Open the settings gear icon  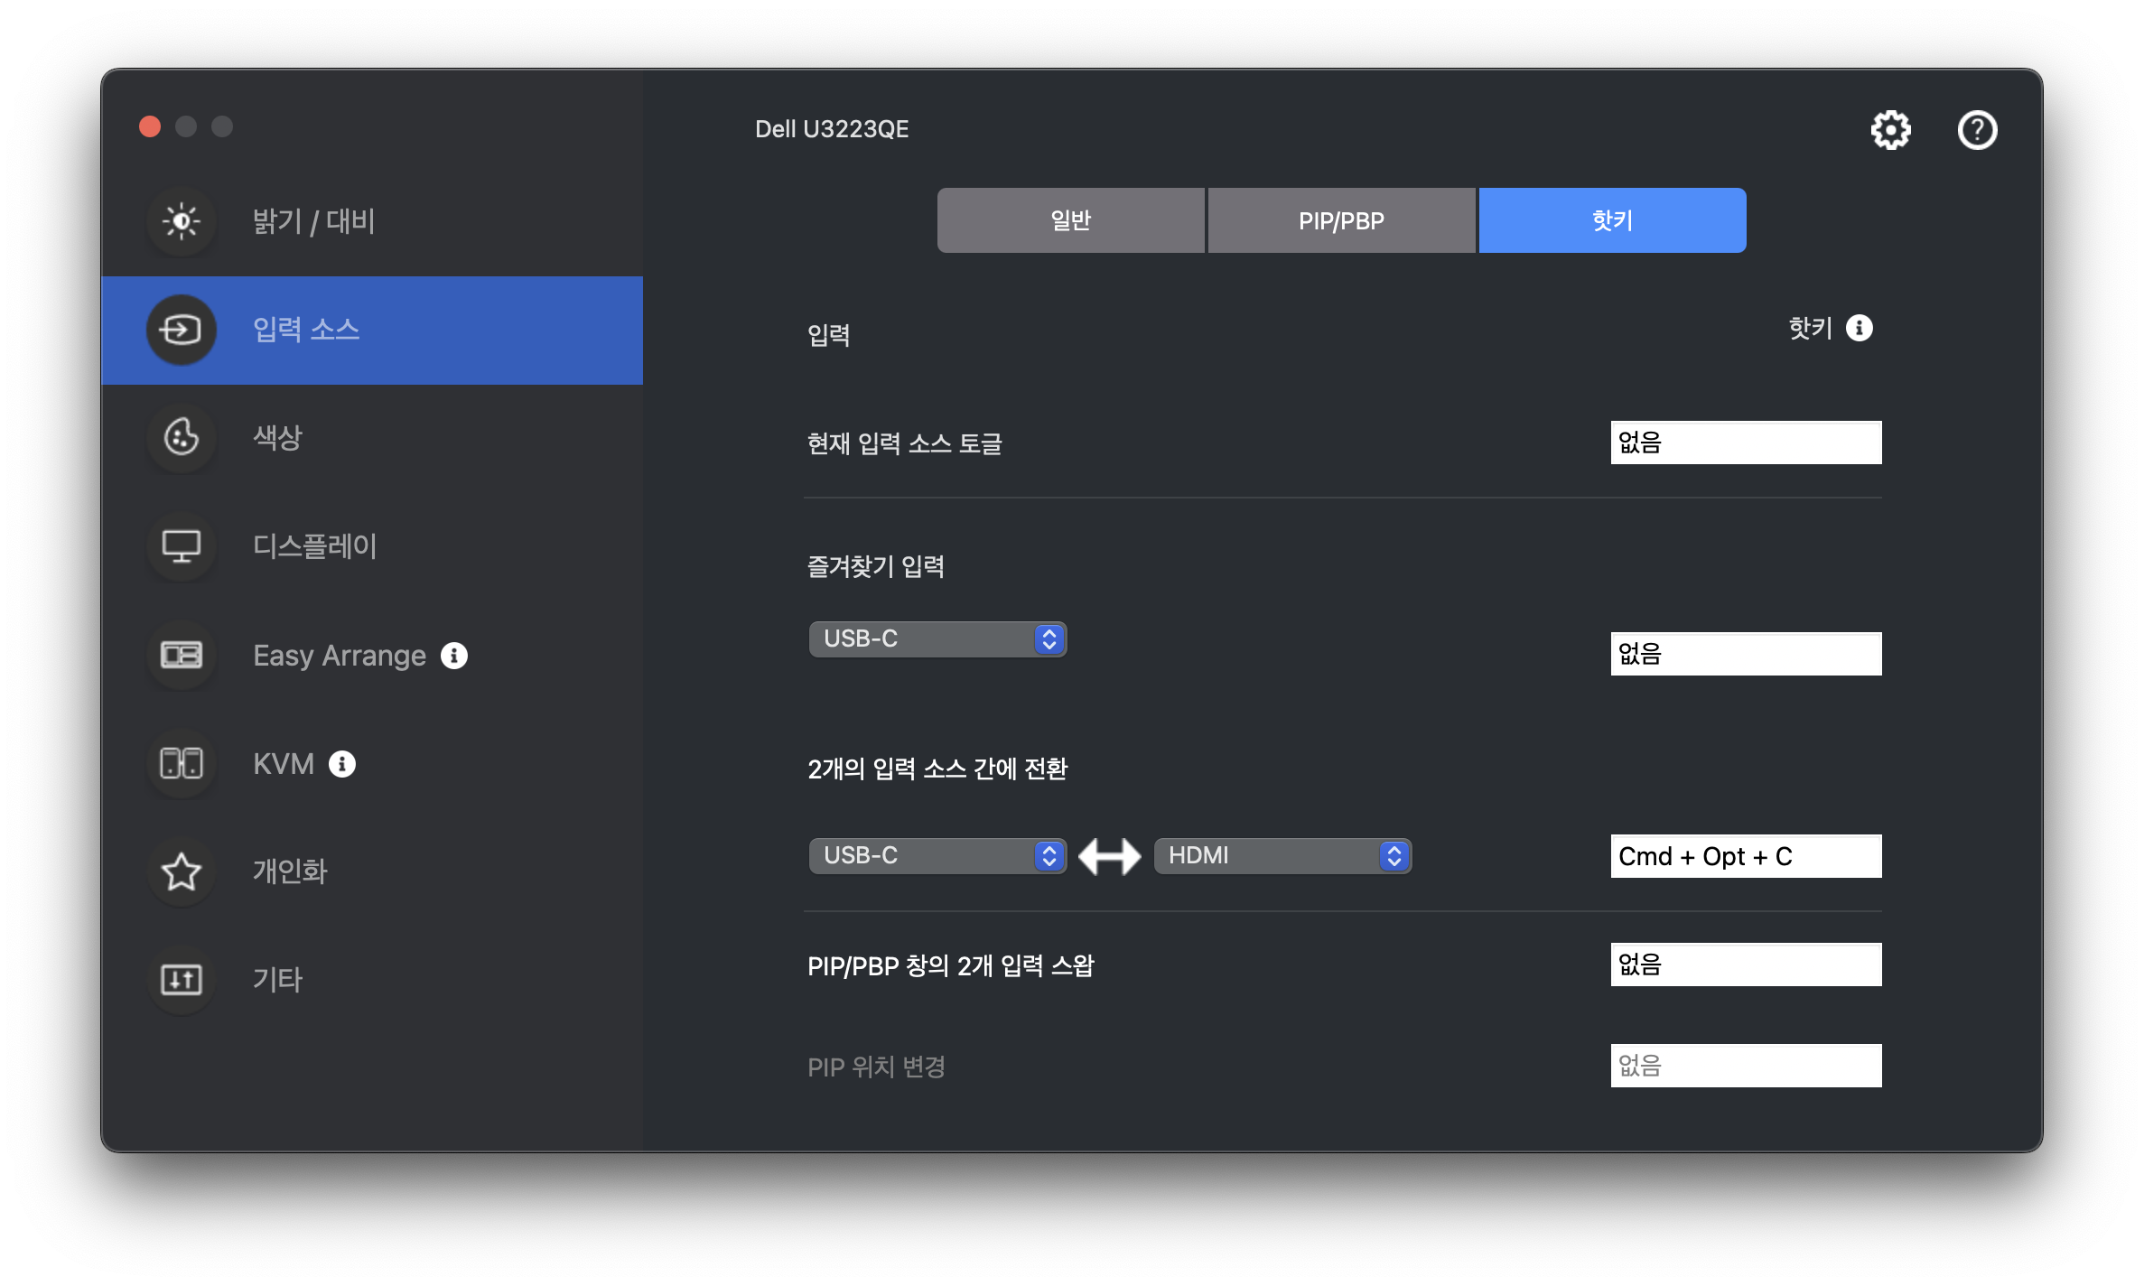point(1890,130)
